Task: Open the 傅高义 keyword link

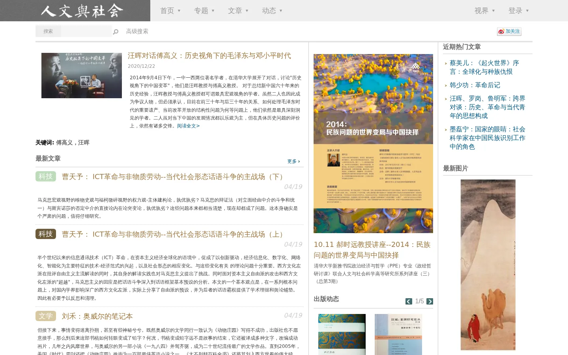Action: point(64,142)
